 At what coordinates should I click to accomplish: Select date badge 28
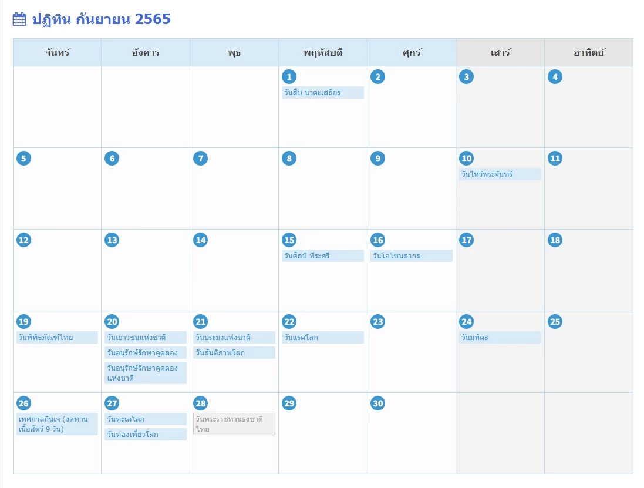click(x=201, y=403)
